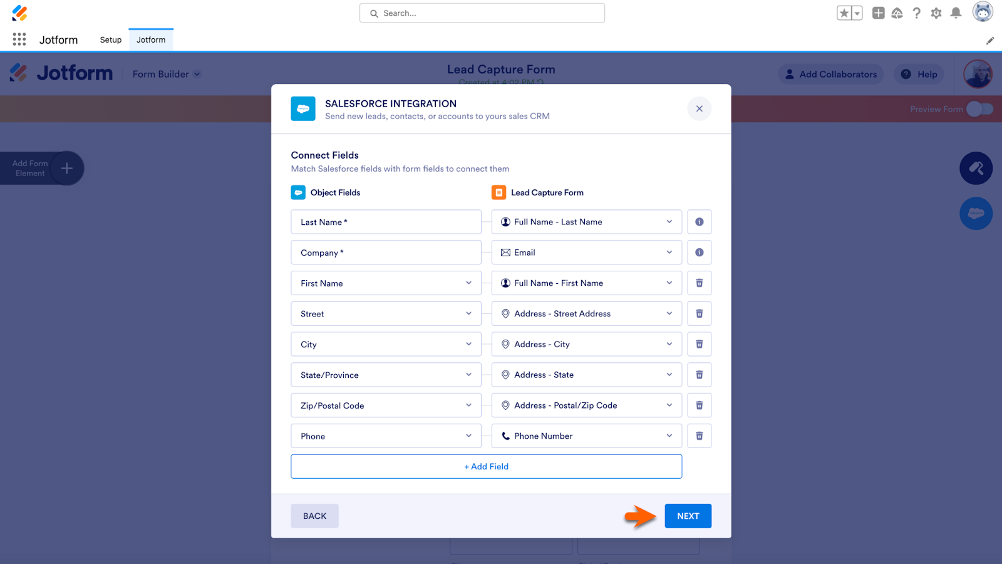Delete the First Name field mapping
Screen dimensions: 1002x564
[x=699, y=283]
